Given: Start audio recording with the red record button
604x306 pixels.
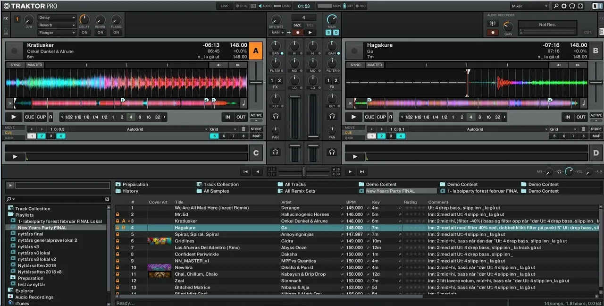Looking at the screenshot, I should (x=493, y=33).
